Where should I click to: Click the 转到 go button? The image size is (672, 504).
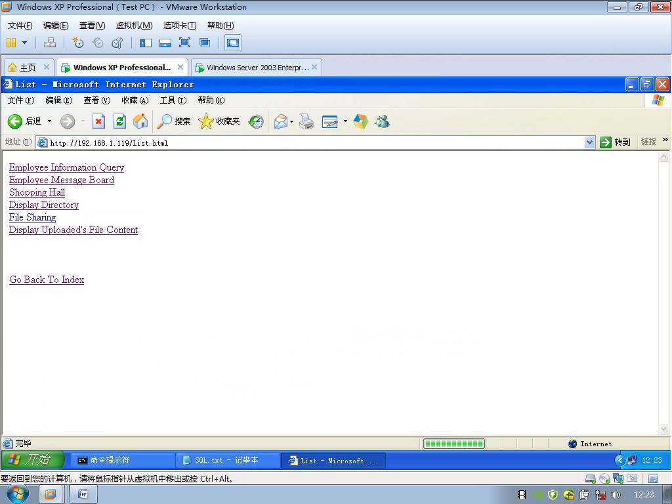(x=615, y=142)
